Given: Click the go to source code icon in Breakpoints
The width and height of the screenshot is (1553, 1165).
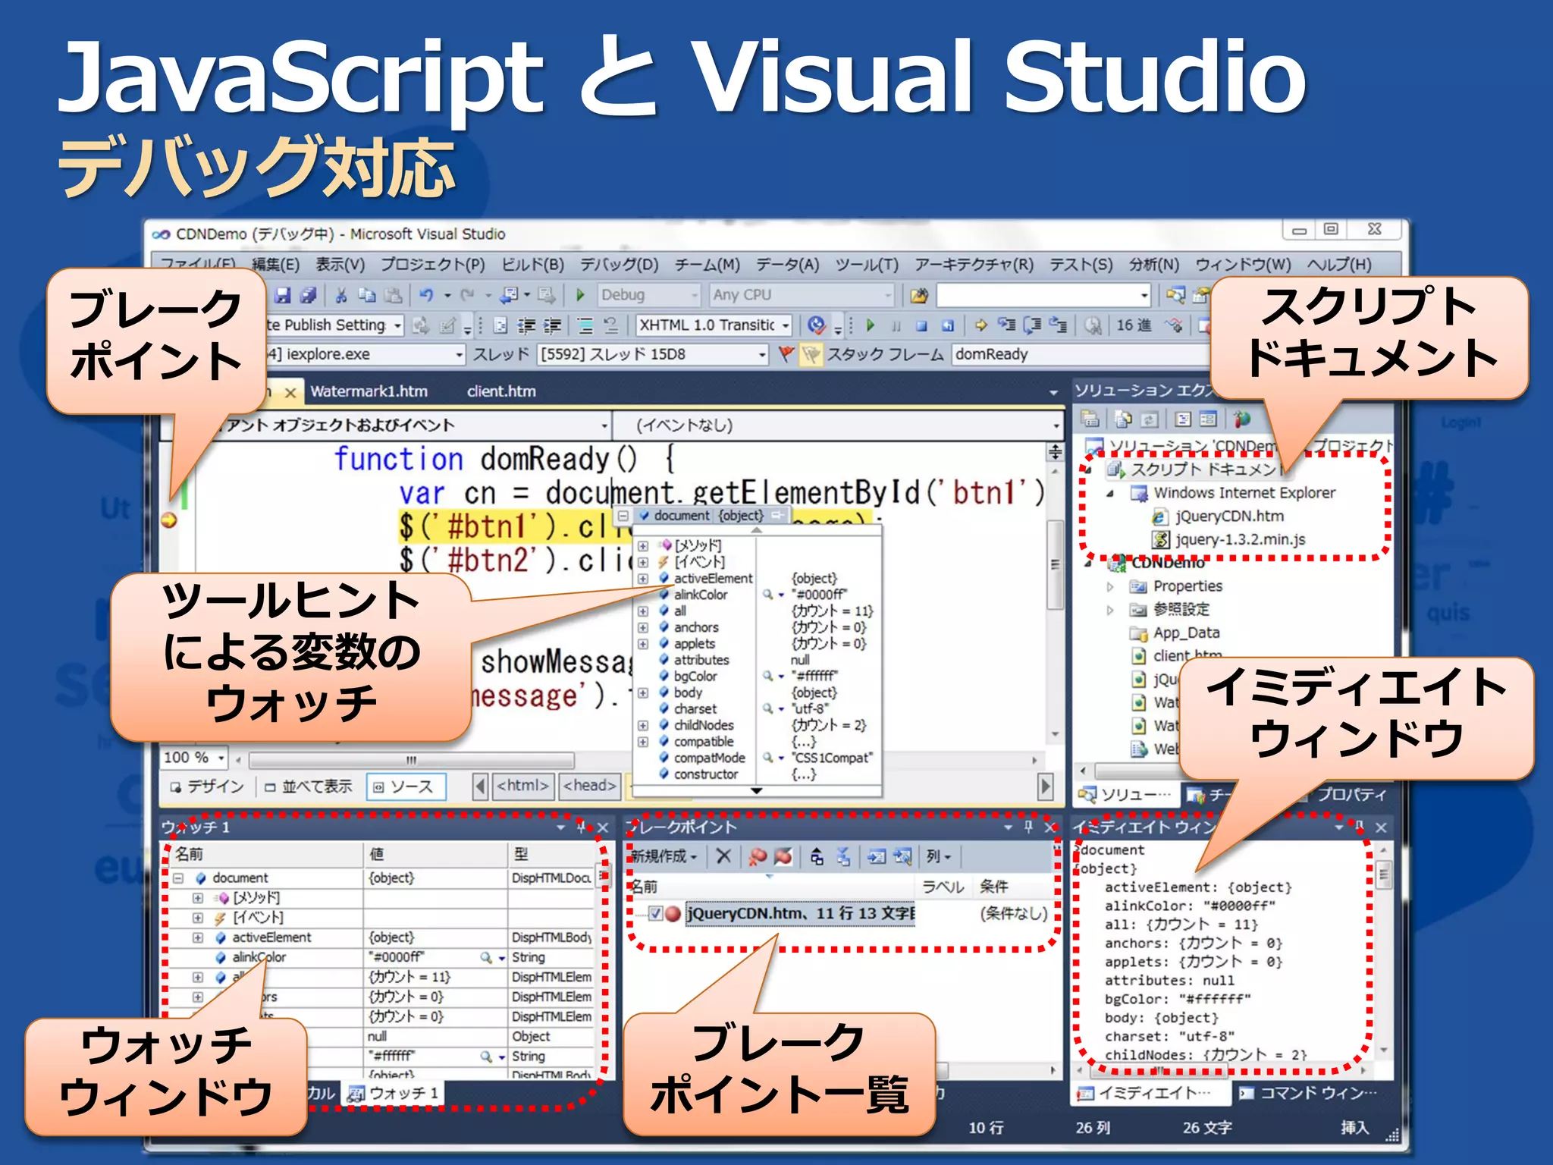Looking at the screenshot, I should click(877, 857).
